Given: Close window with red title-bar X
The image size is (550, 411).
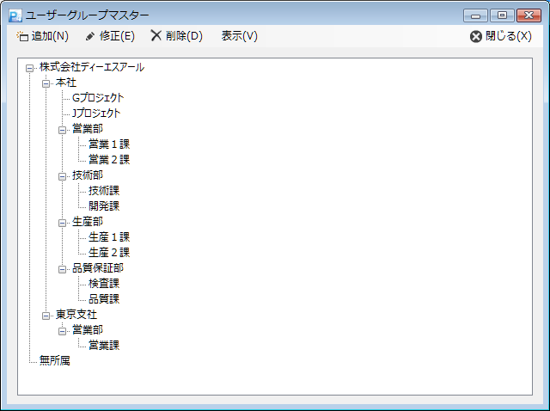Looking at the screenshot, I should (529, 15).
